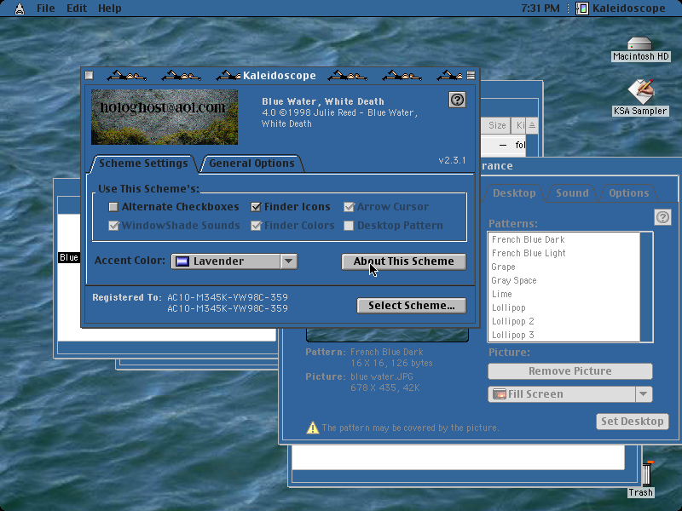Click the hologhost@aol.com scheme banner image

165,117
